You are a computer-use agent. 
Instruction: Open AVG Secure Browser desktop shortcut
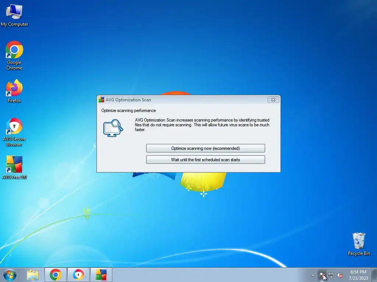(x=14, y=132)
